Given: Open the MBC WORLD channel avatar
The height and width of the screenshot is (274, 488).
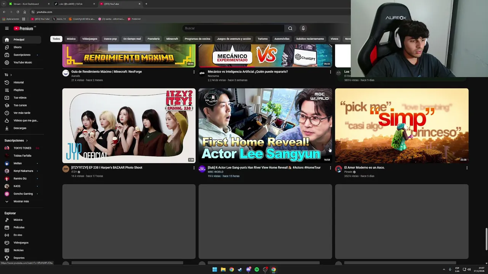Looking at the screenshot, I should [x=202, y=169].
